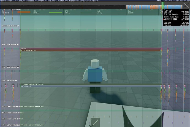Click the orange Mem usage bar
This screenshot has width=190, height=127.
(x=24, y=12)
